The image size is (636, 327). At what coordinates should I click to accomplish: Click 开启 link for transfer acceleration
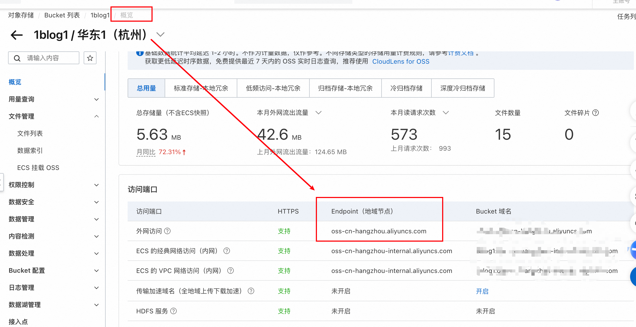pos(482,291)
